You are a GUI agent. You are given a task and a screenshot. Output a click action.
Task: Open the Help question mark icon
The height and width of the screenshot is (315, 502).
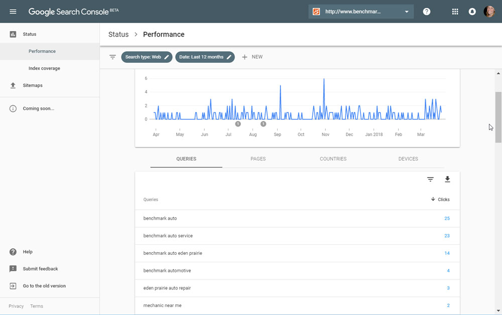426,11
